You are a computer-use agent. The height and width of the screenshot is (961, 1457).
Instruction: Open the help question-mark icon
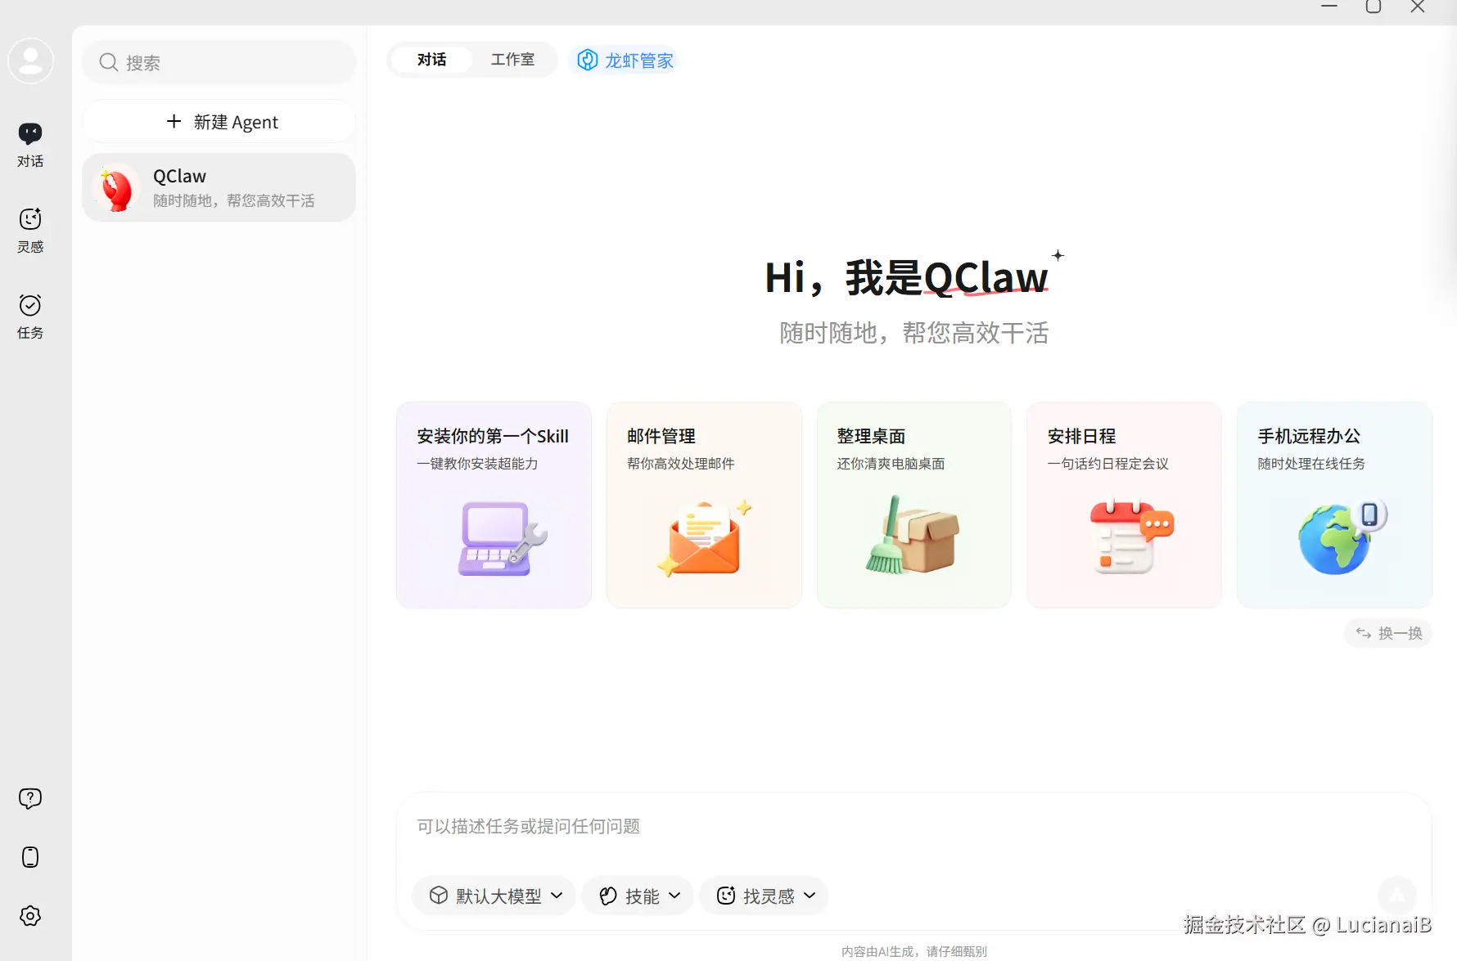click(30, 798)
